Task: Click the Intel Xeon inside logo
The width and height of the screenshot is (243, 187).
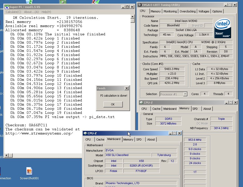Action: [x=223, y=28]
